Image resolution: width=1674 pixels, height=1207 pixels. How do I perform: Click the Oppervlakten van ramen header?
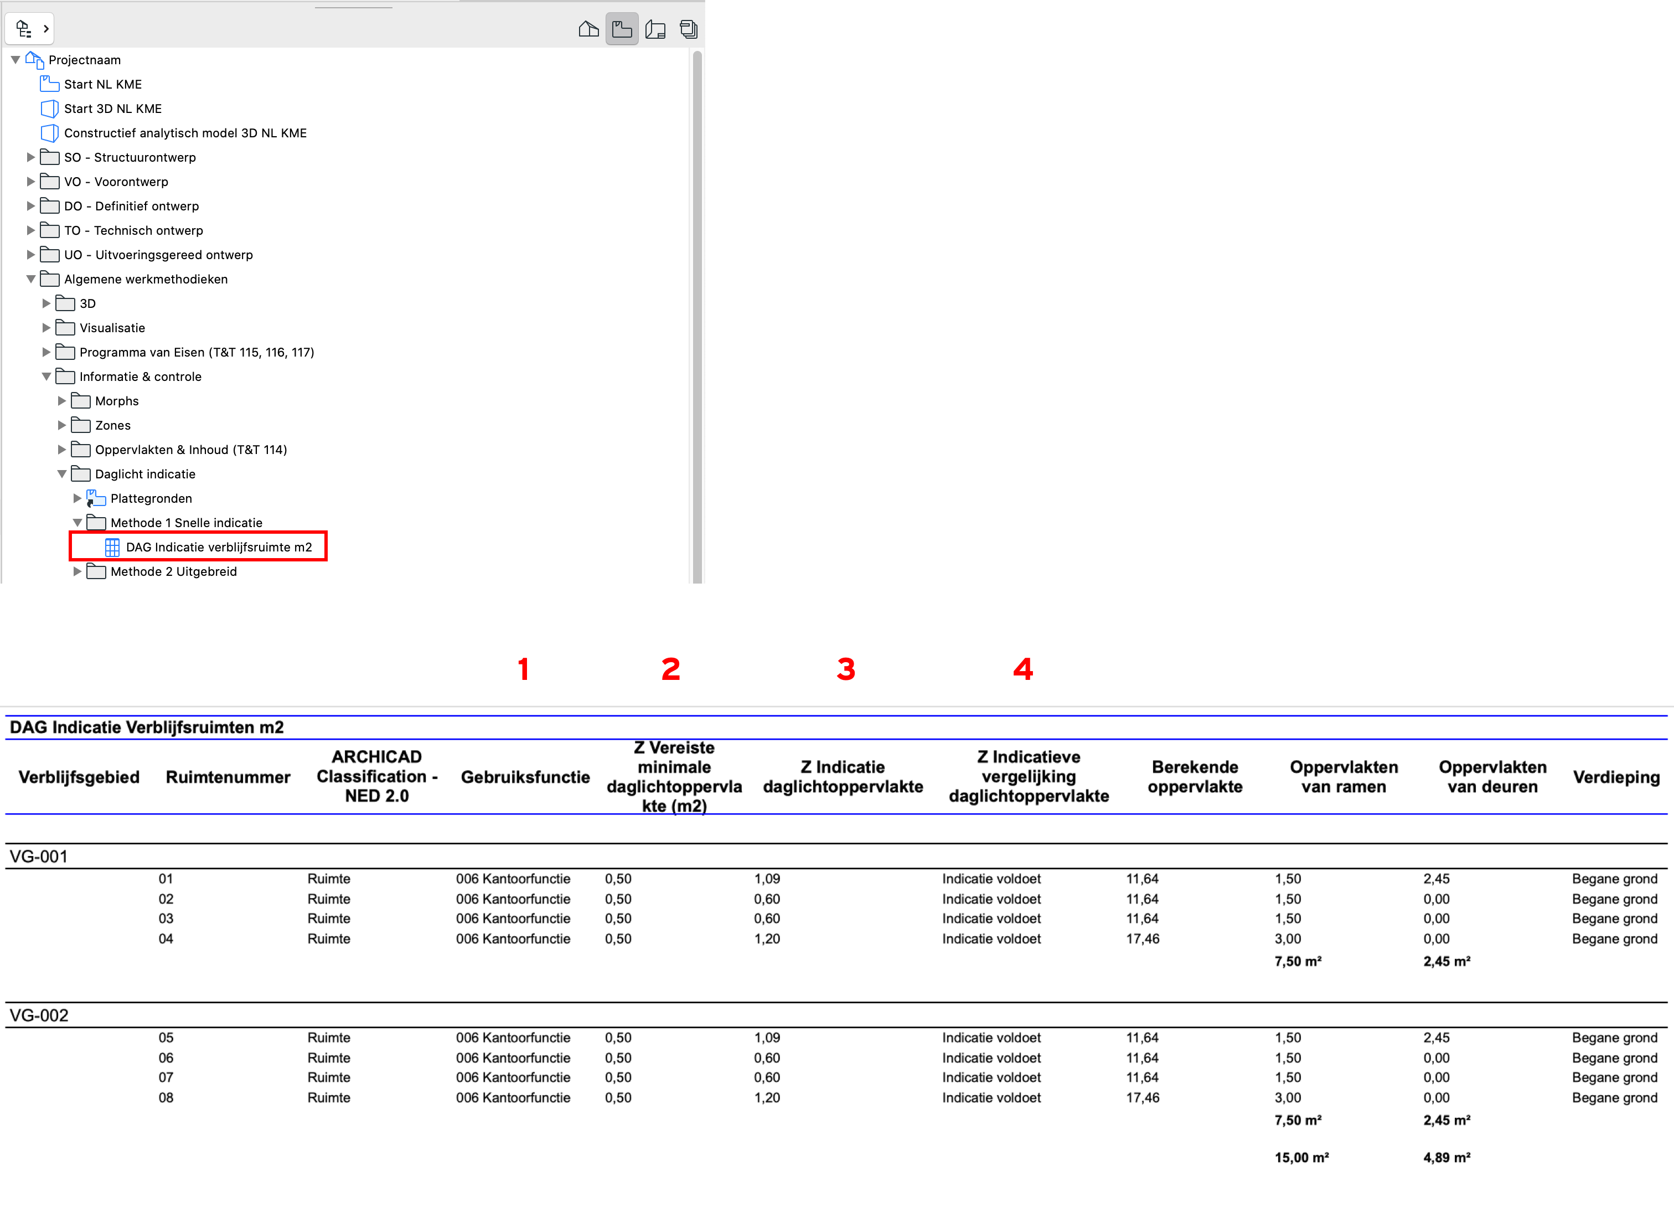coord(1344,777)
